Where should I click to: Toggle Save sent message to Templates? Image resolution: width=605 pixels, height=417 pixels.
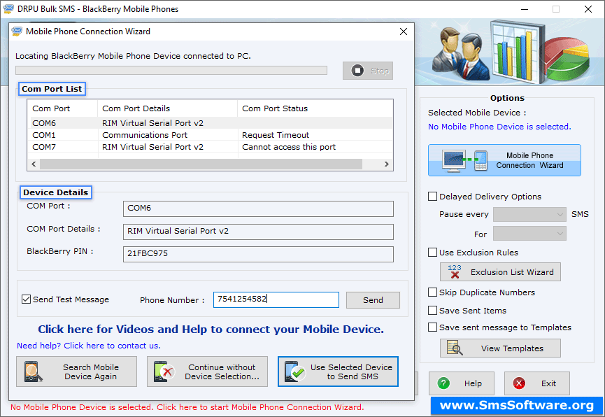[432, 327]
